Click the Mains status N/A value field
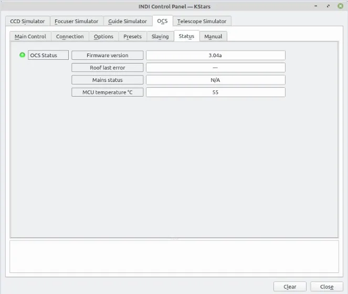The image size is (348, 294). 216,80
